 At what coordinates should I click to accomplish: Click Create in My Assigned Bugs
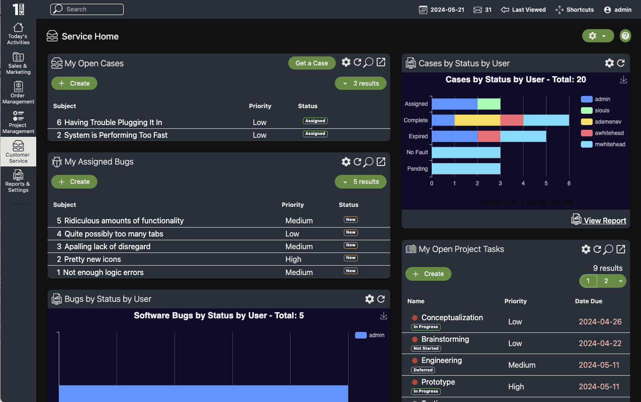[x=74, y=181]
